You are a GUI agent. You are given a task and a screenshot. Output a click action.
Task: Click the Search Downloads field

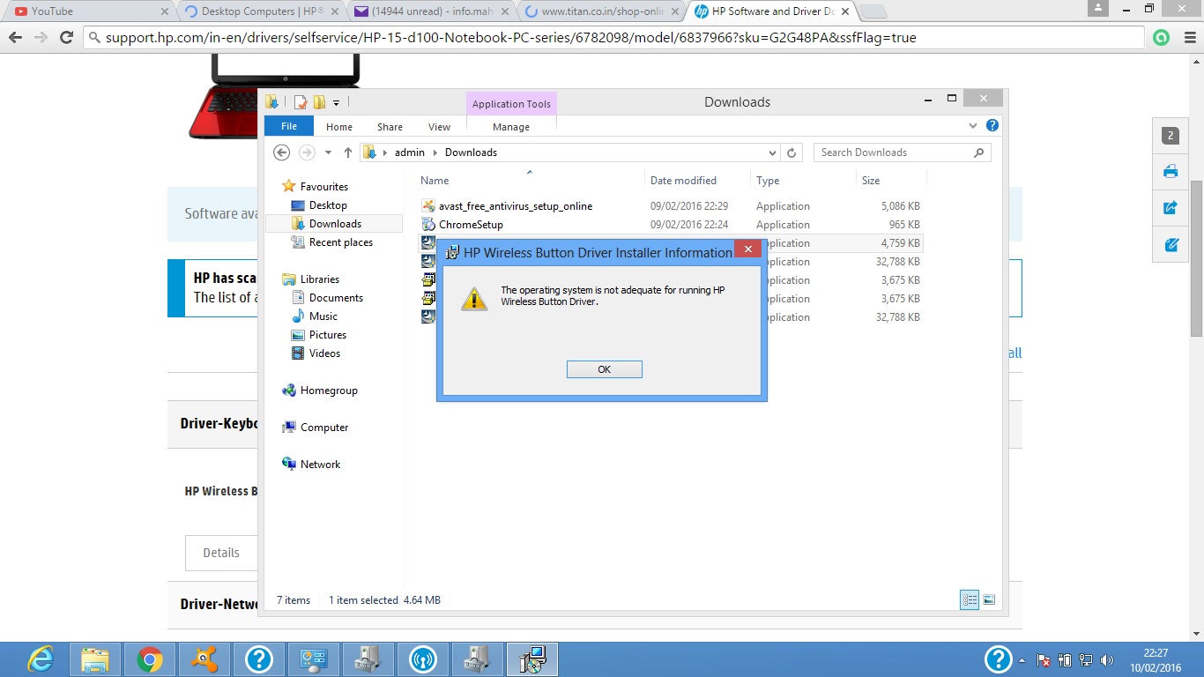(x=894, y=153)
